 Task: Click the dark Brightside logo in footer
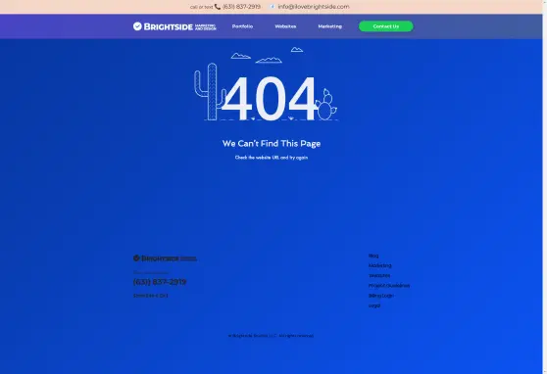point(165,258)
